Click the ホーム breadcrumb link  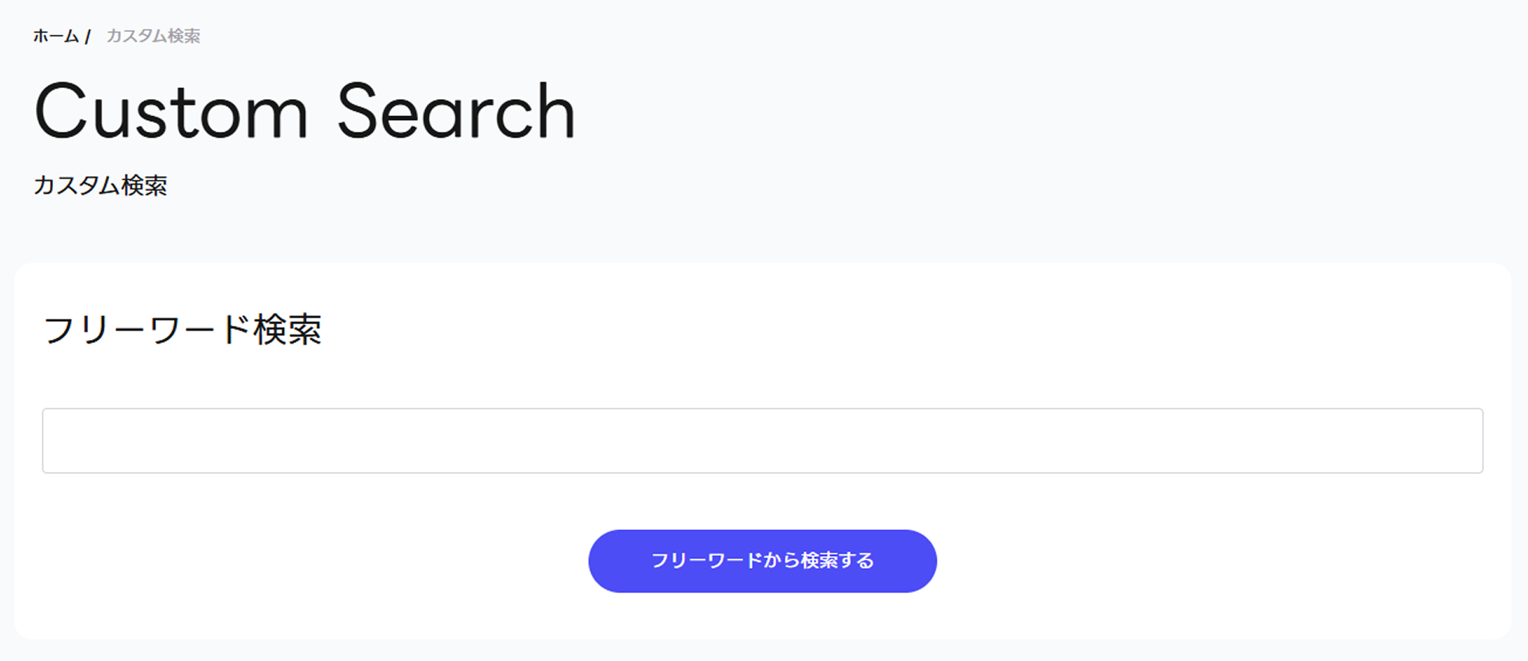point(55,36)
